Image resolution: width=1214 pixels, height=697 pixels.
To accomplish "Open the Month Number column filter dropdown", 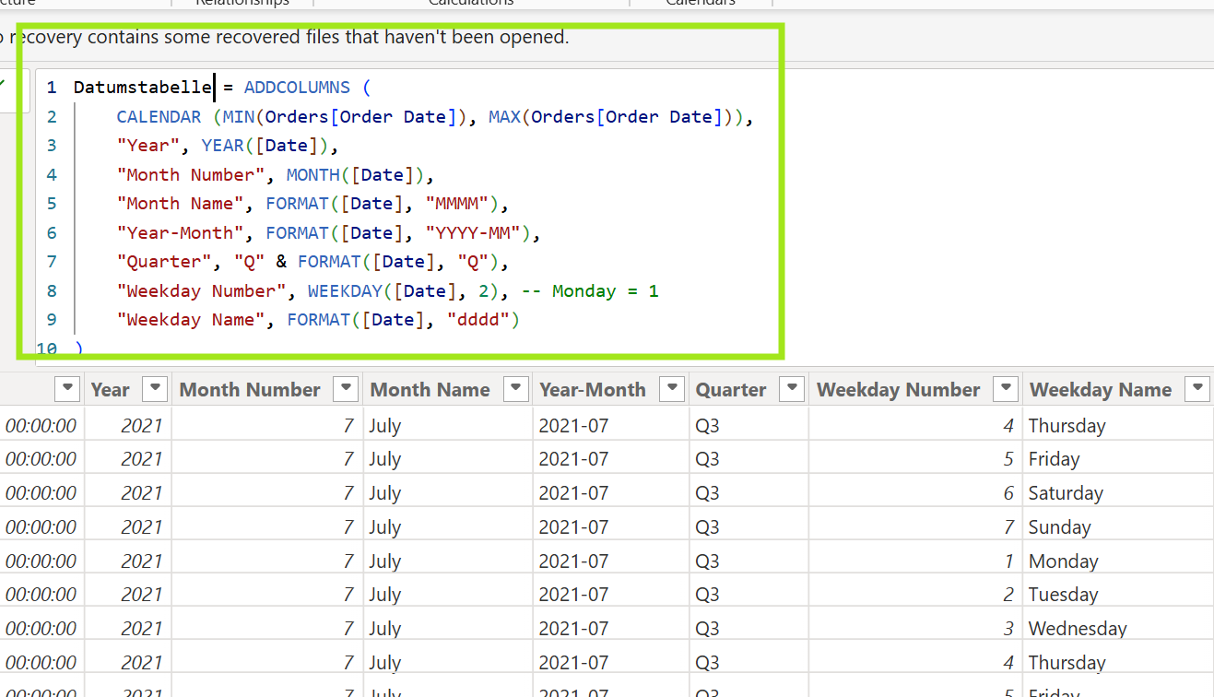I will [346, 389].
